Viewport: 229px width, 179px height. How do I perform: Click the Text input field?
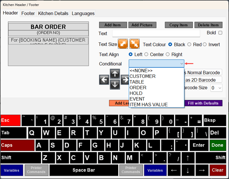[156, 33]
